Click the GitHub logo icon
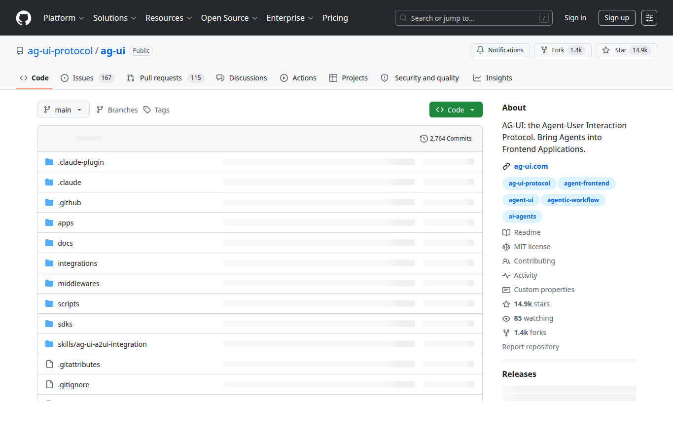 point(24,18)
